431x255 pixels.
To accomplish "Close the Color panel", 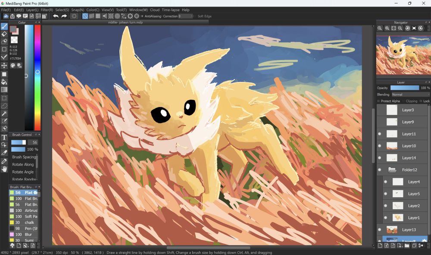I will point(39,22).
